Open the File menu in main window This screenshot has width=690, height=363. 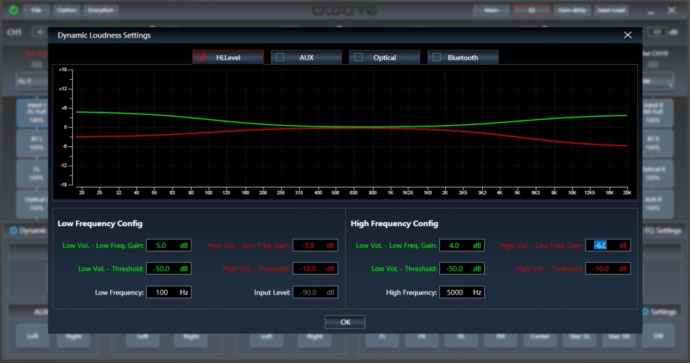tap(36, 10)
